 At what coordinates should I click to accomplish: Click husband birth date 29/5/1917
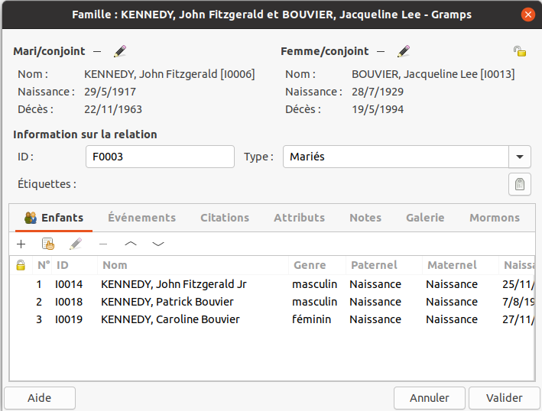(x=110, y=92)
